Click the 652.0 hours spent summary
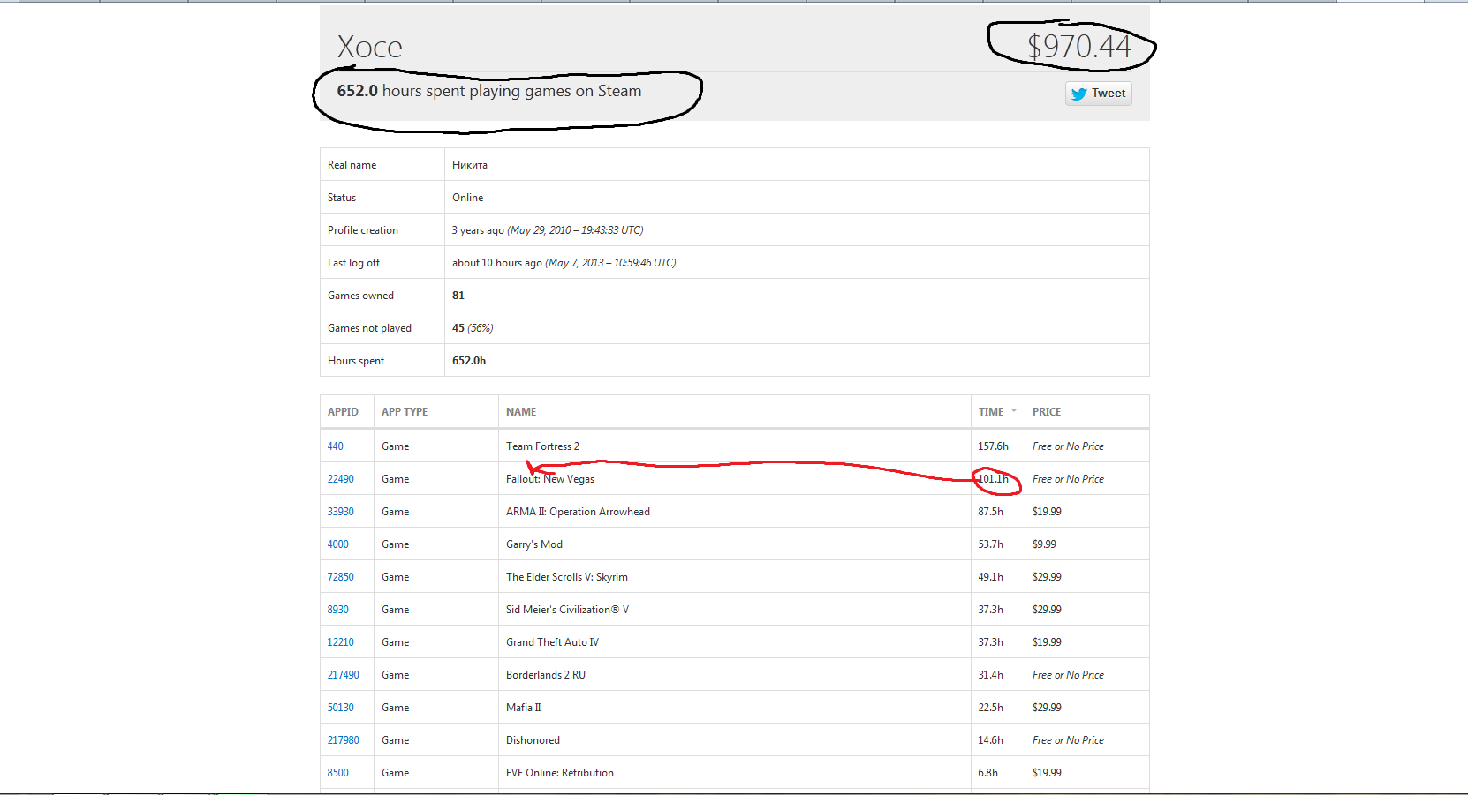Screen dimensions: 1468x795 click(489, 91)
